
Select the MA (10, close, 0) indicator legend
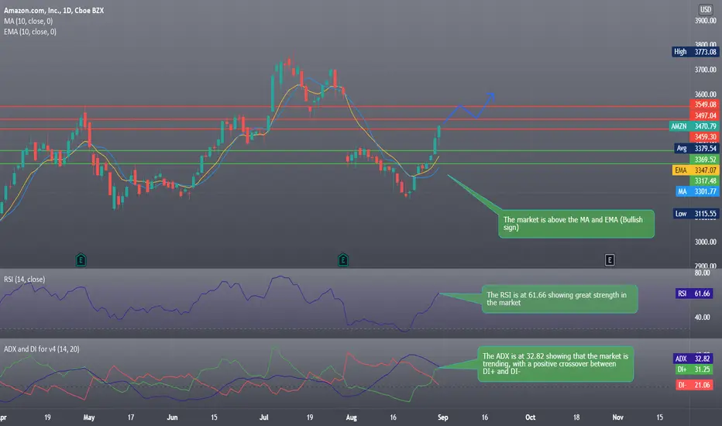tap(28, 21)
